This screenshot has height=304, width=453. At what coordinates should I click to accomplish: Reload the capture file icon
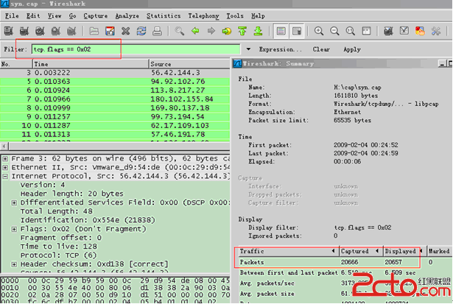(x=141, y=31)
